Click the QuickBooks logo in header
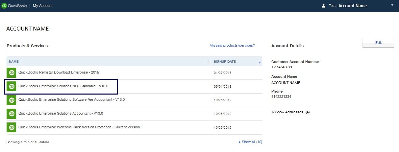 pos(14,6)
